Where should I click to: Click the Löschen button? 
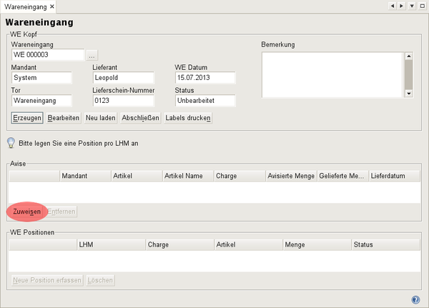point(100,280)
